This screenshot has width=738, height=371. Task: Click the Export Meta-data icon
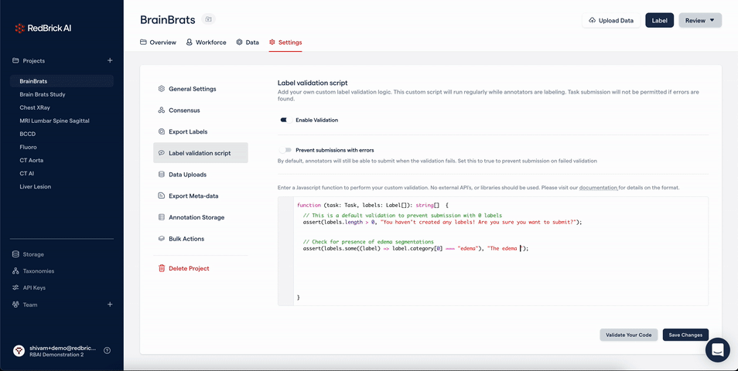pos(162,196)
